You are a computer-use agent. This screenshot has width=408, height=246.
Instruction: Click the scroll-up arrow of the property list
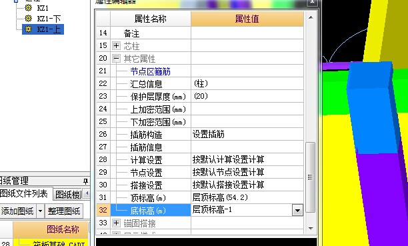click(x=311, y=18)
